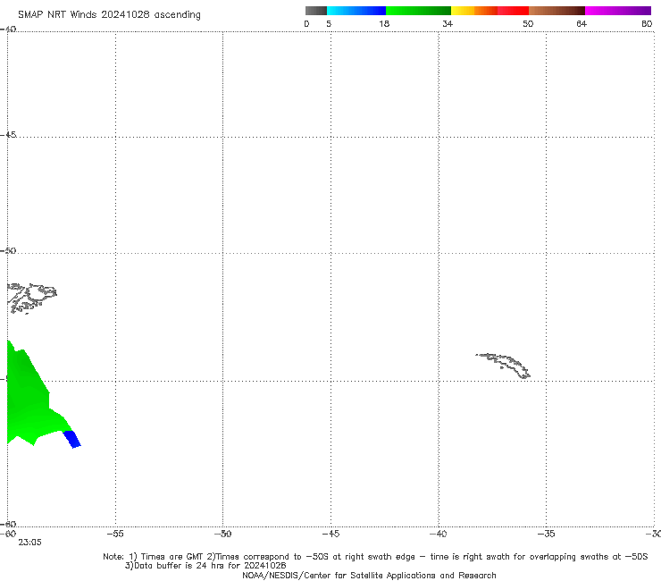
Task: Click the longitude label '-45' on bottom axis
Action: (330, 534)
